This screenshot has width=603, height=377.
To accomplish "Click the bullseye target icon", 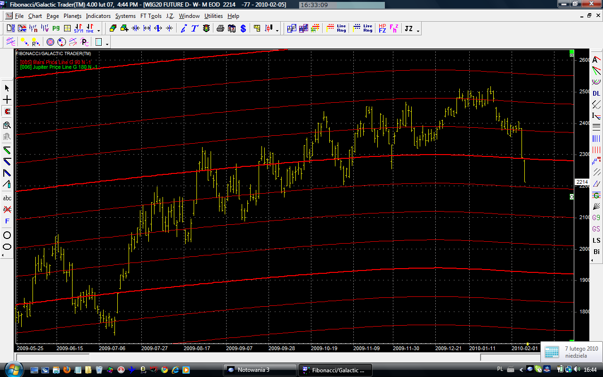I will click(50, 42).
